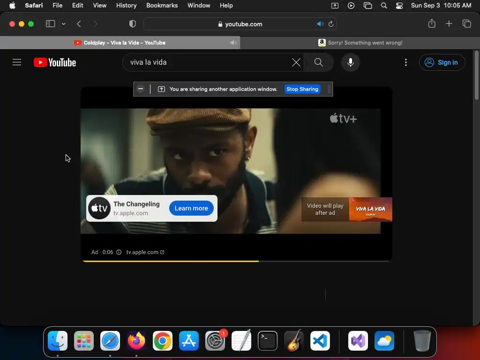480x360 pixels.
Task: Open a new Safari tab
Action: tap(449, 23)
